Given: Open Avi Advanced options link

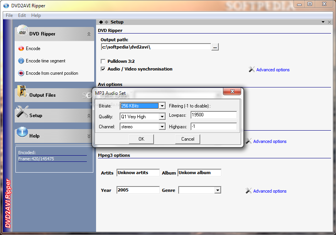Looking at the screenshot, I should pos(270,141).
